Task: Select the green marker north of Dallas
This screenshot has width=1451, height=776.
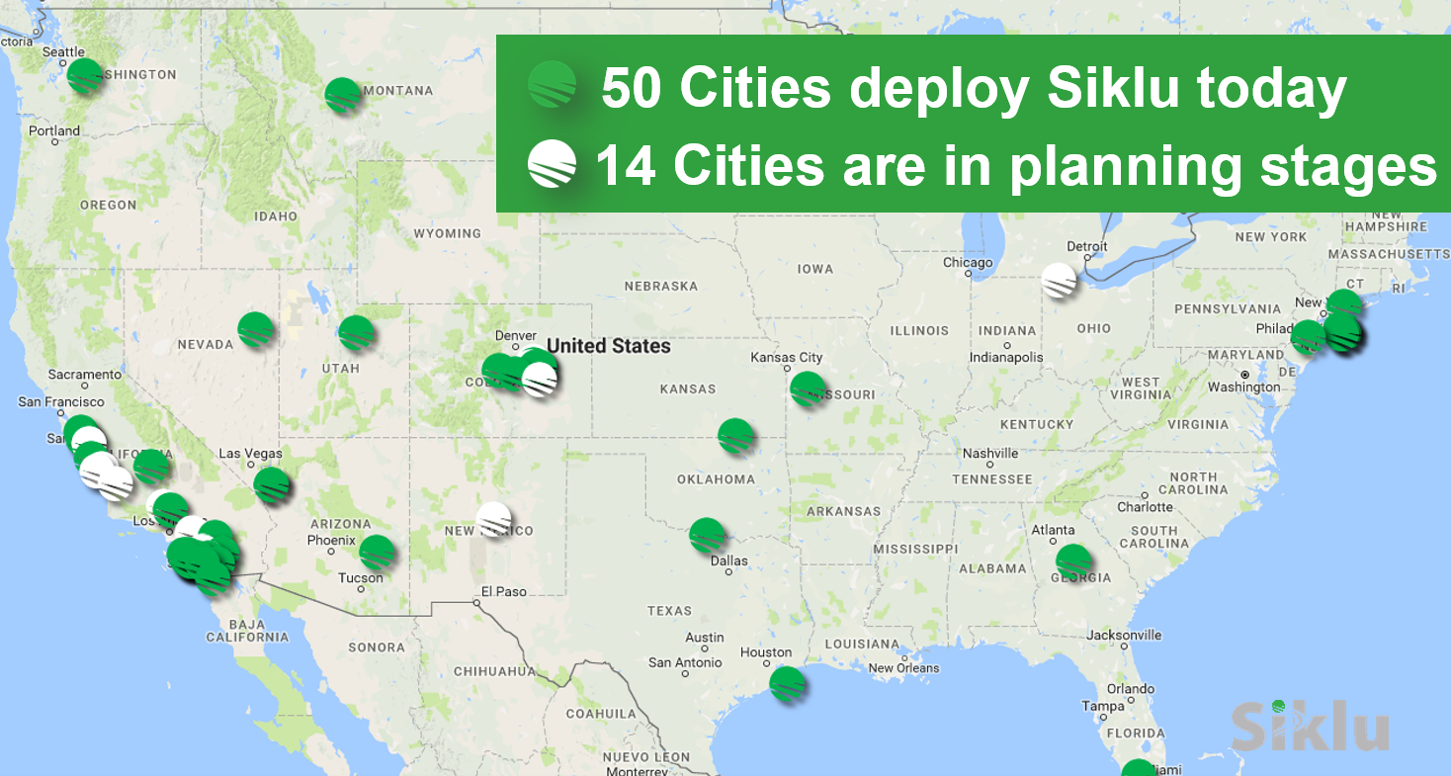Action: click(x=707, y=535)
